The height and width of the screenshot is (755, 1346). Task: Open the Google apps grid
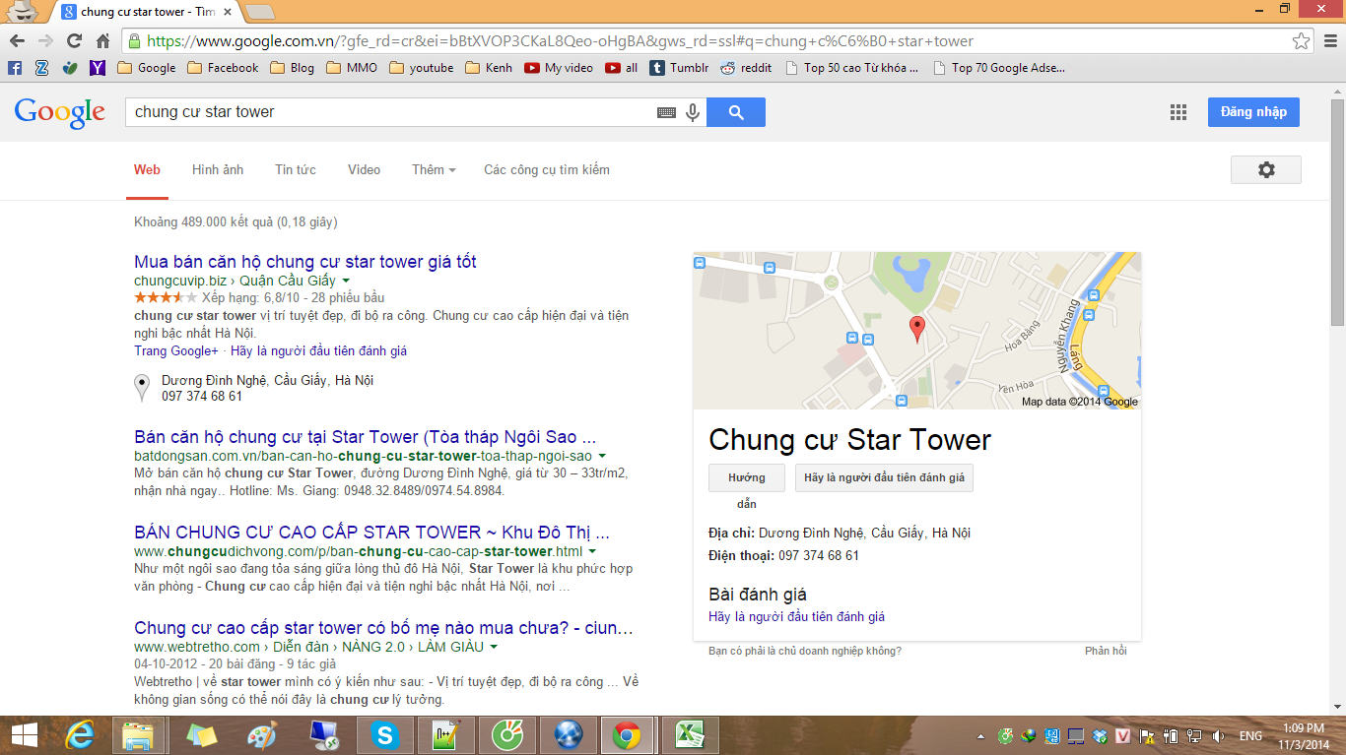click(1178, 112)
